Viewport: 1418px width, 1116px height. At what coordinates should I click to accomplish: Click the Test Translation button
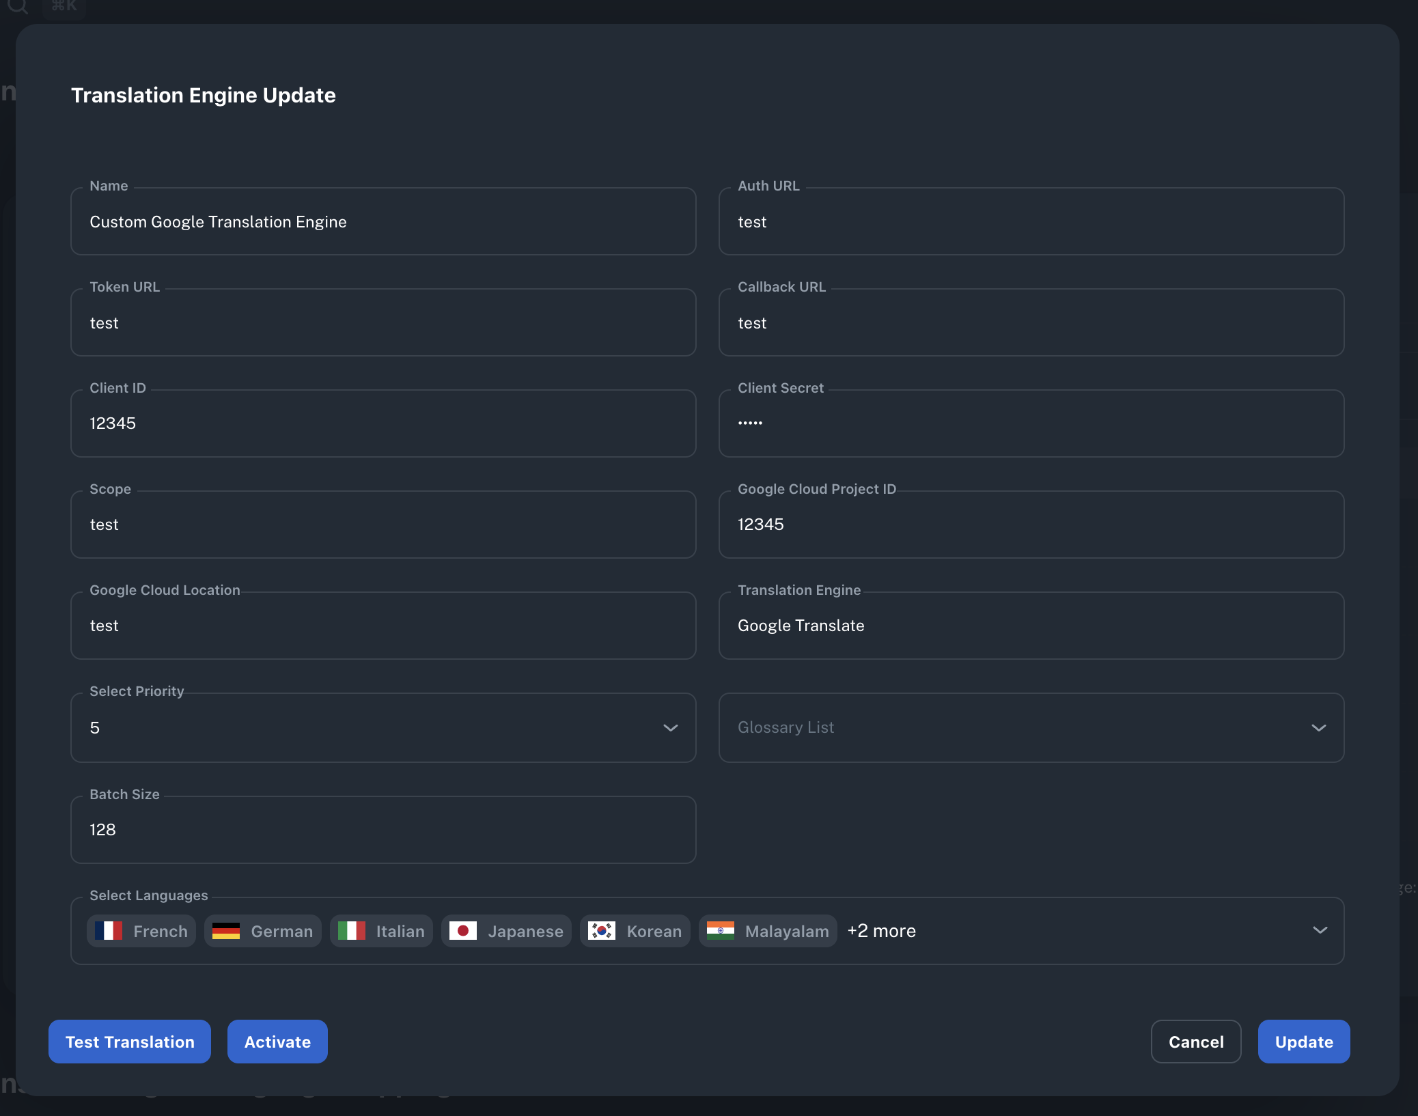129,1042
